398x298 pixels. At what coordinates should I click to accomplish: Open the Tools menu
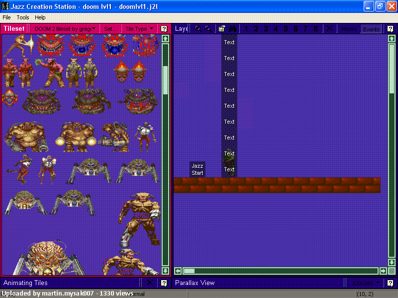click(x=23, y=17)
